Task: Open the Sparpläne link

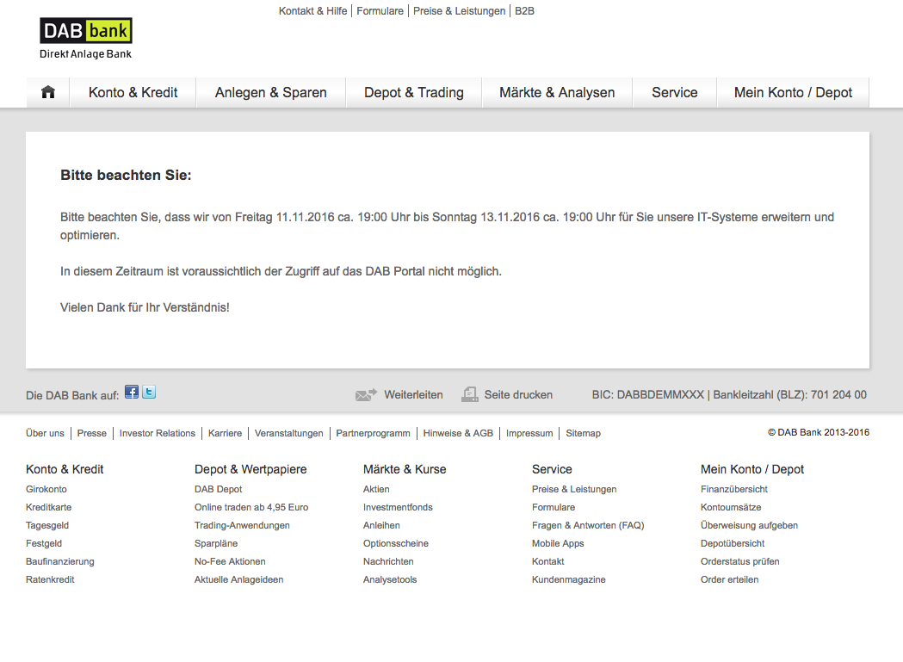Action: 216,543
